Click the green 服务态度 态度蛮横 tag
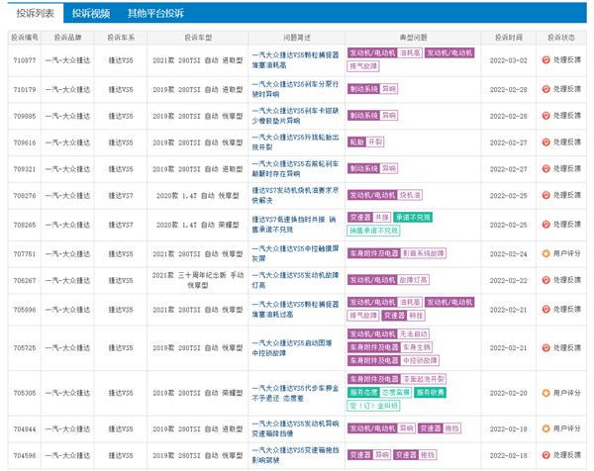 point(379,392)
